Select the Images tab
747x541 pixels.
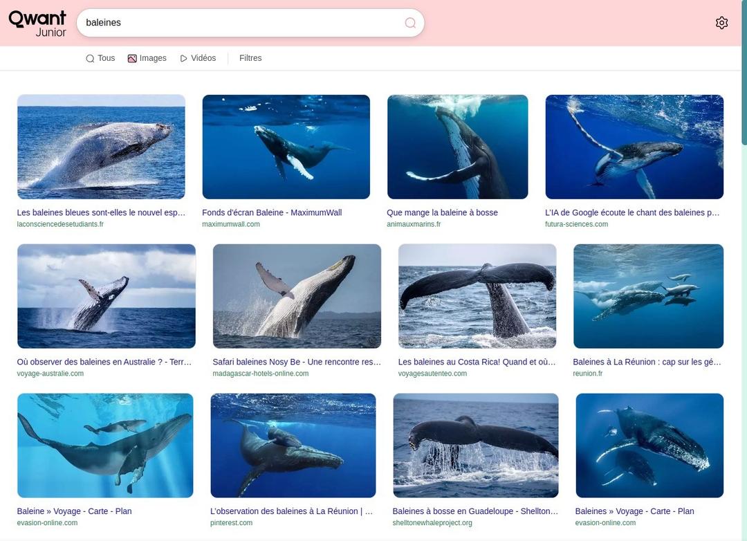point(147,58)
